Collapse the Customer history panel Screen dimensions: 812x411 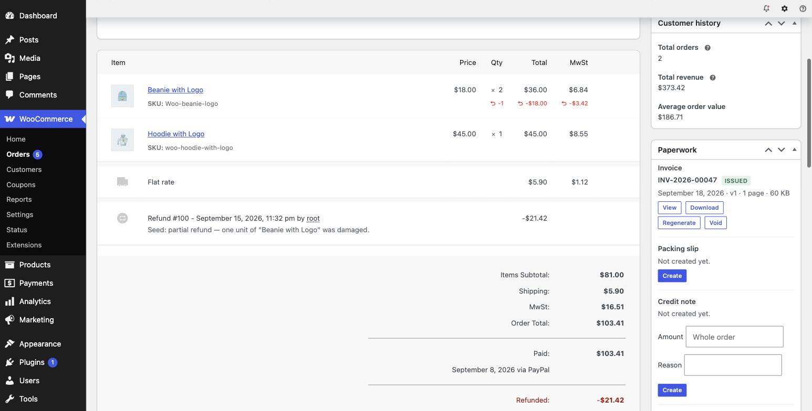[x=794, y=23]
